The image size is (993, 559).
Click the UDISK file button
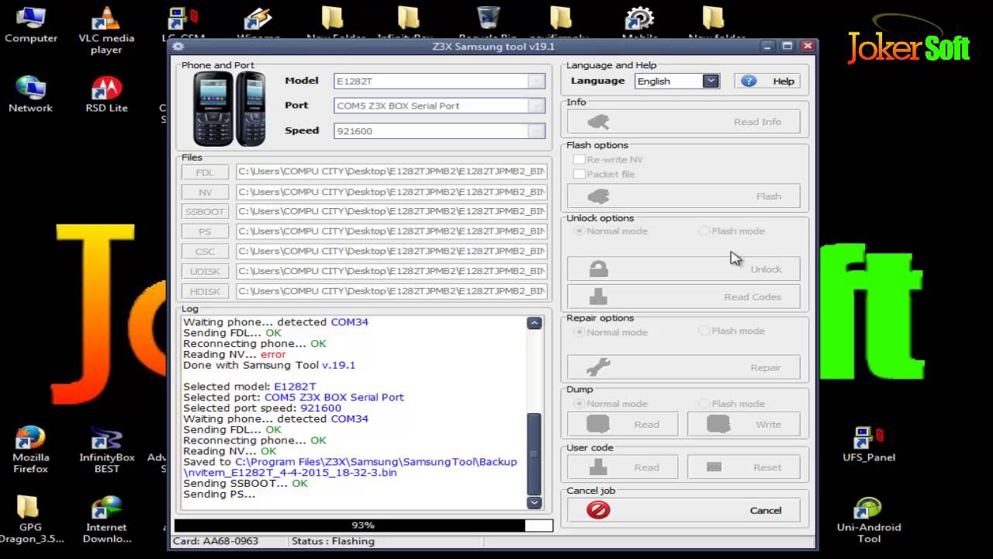click(x=205, y=271)
